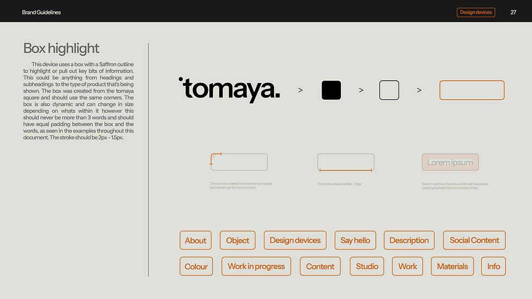This screenshot has width=532, height=299.
Task: Open the Say hello box
Action: 355,240
